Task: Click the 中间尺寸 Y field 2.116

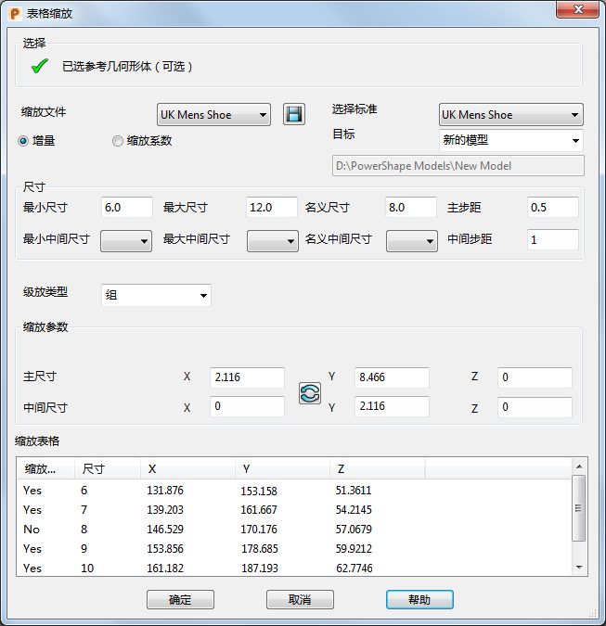Action: pyautogui.click(x=392, y=406)
